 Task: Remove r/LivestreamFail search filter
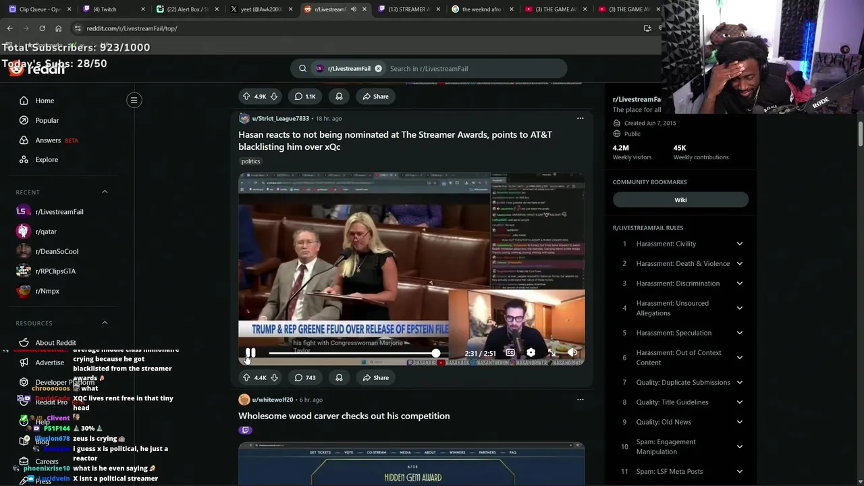coord(378,68)
